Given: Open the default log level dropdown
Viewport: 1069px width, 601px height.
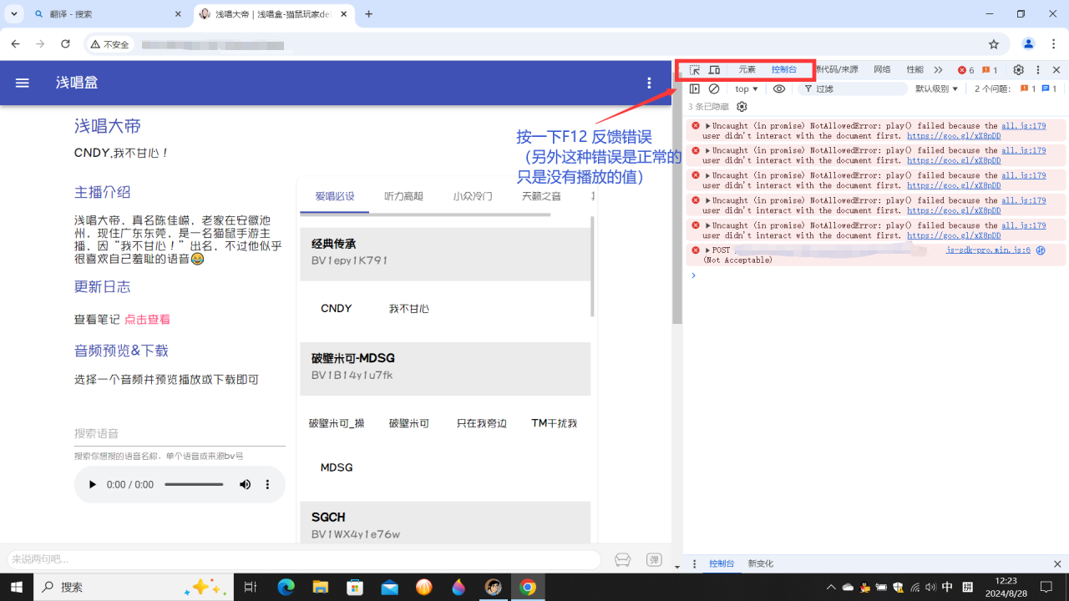Looking at the screenshot, I should [x=936, y=88].
